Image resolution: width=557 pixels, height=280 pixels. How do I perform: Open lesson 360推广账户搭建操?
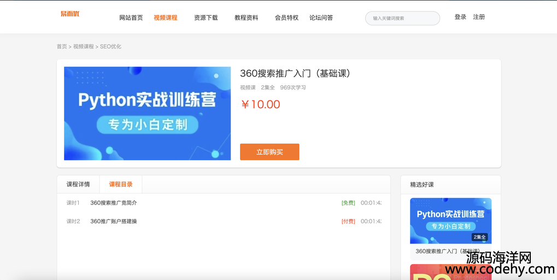114,222
